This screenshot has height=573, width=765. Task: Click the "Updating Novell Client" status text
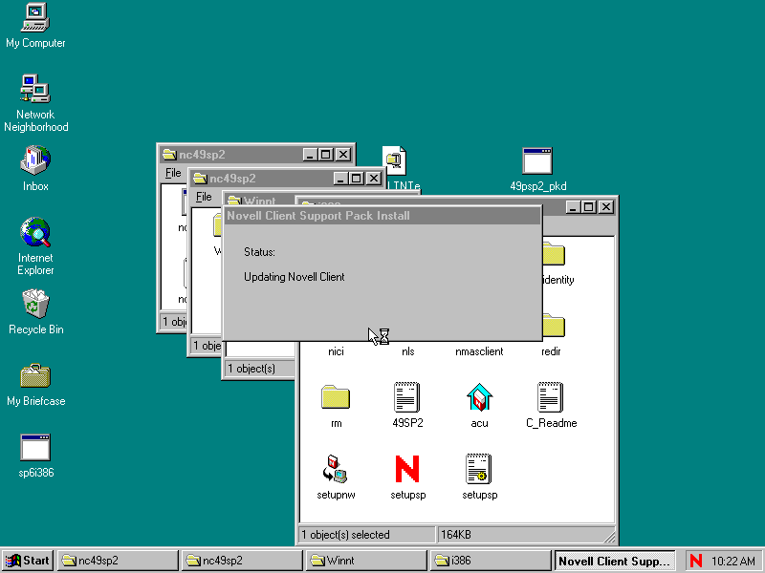pos(295,277)
